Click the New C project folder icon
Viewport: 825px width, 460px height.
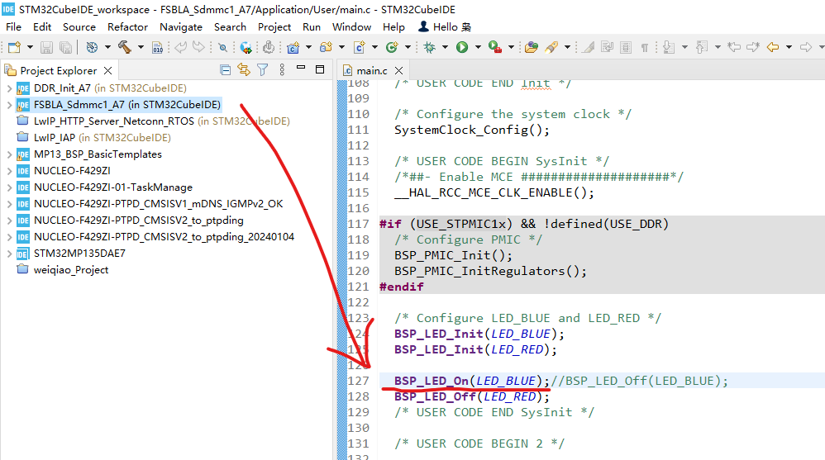[x=293, y=47]
